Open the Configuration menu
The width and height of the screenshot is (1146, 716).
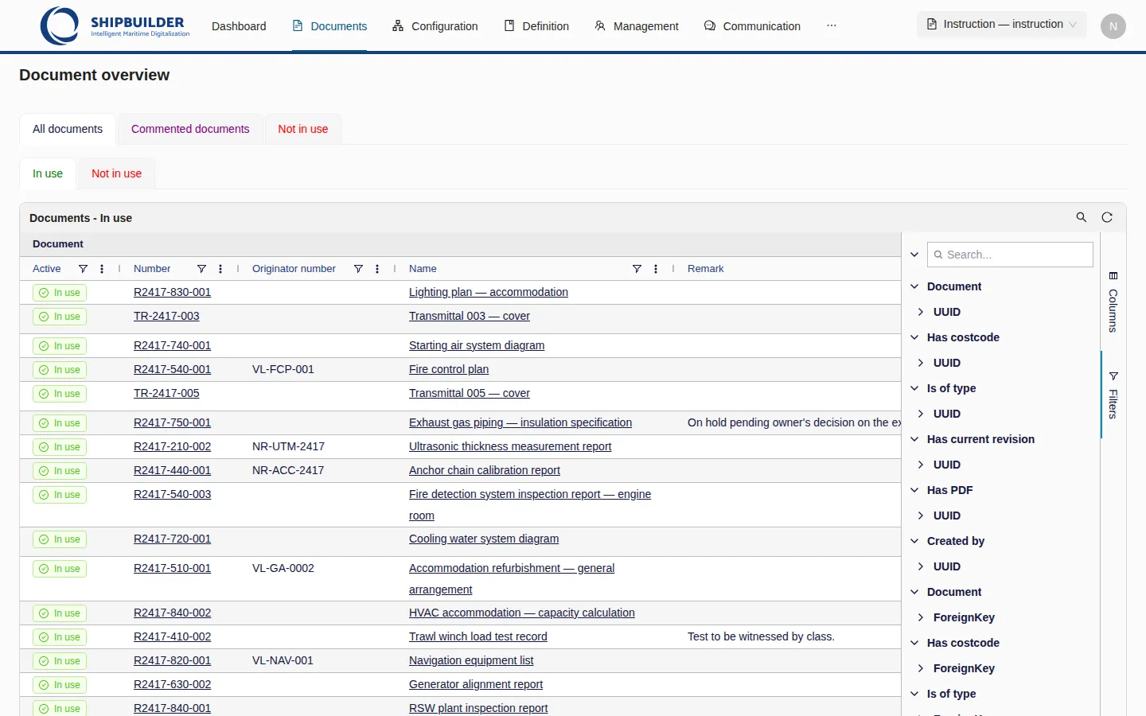[435, 26]
